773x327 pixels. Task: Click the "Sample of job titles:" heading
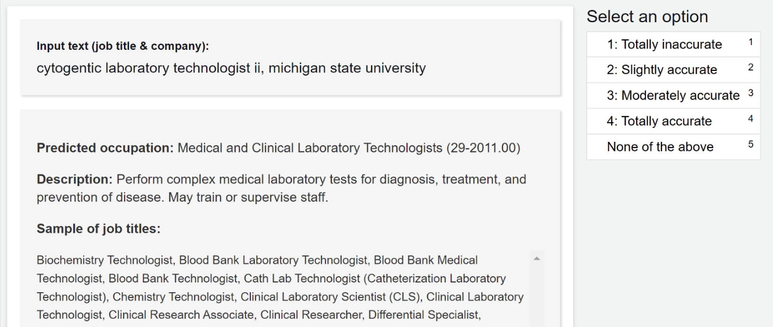coord(98,229)
